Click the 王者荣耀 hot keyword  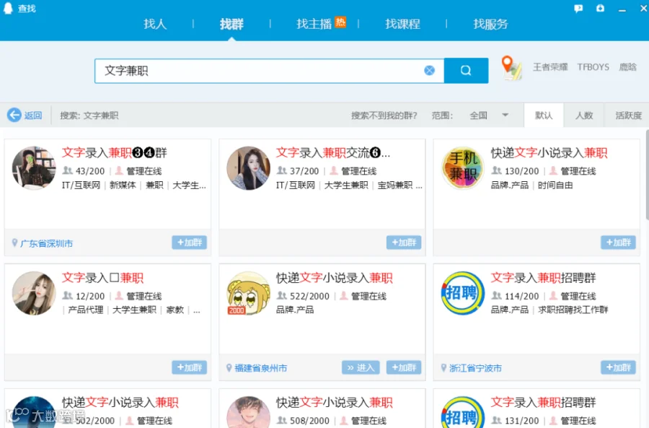tap(550, 67)
